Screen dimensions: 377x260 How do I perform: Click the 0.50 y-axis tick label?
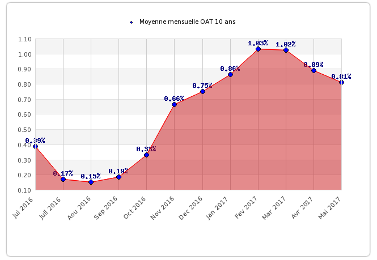pyautogui.click(x=24, y=130)
